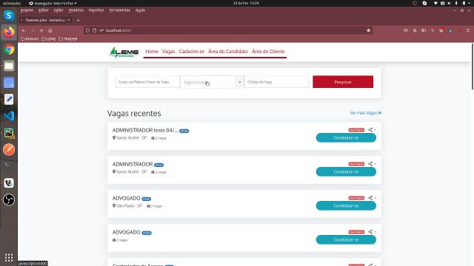Open Skype indicator in top bar

pyautogui.click(x=424, y=3)
